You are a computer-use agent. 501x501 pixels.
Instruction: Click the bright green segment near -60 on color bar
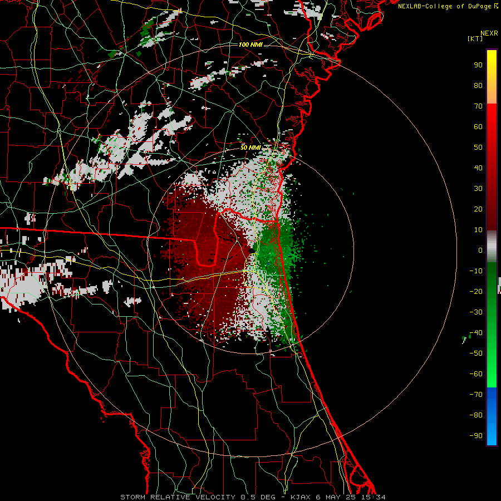tap(492, 374)
